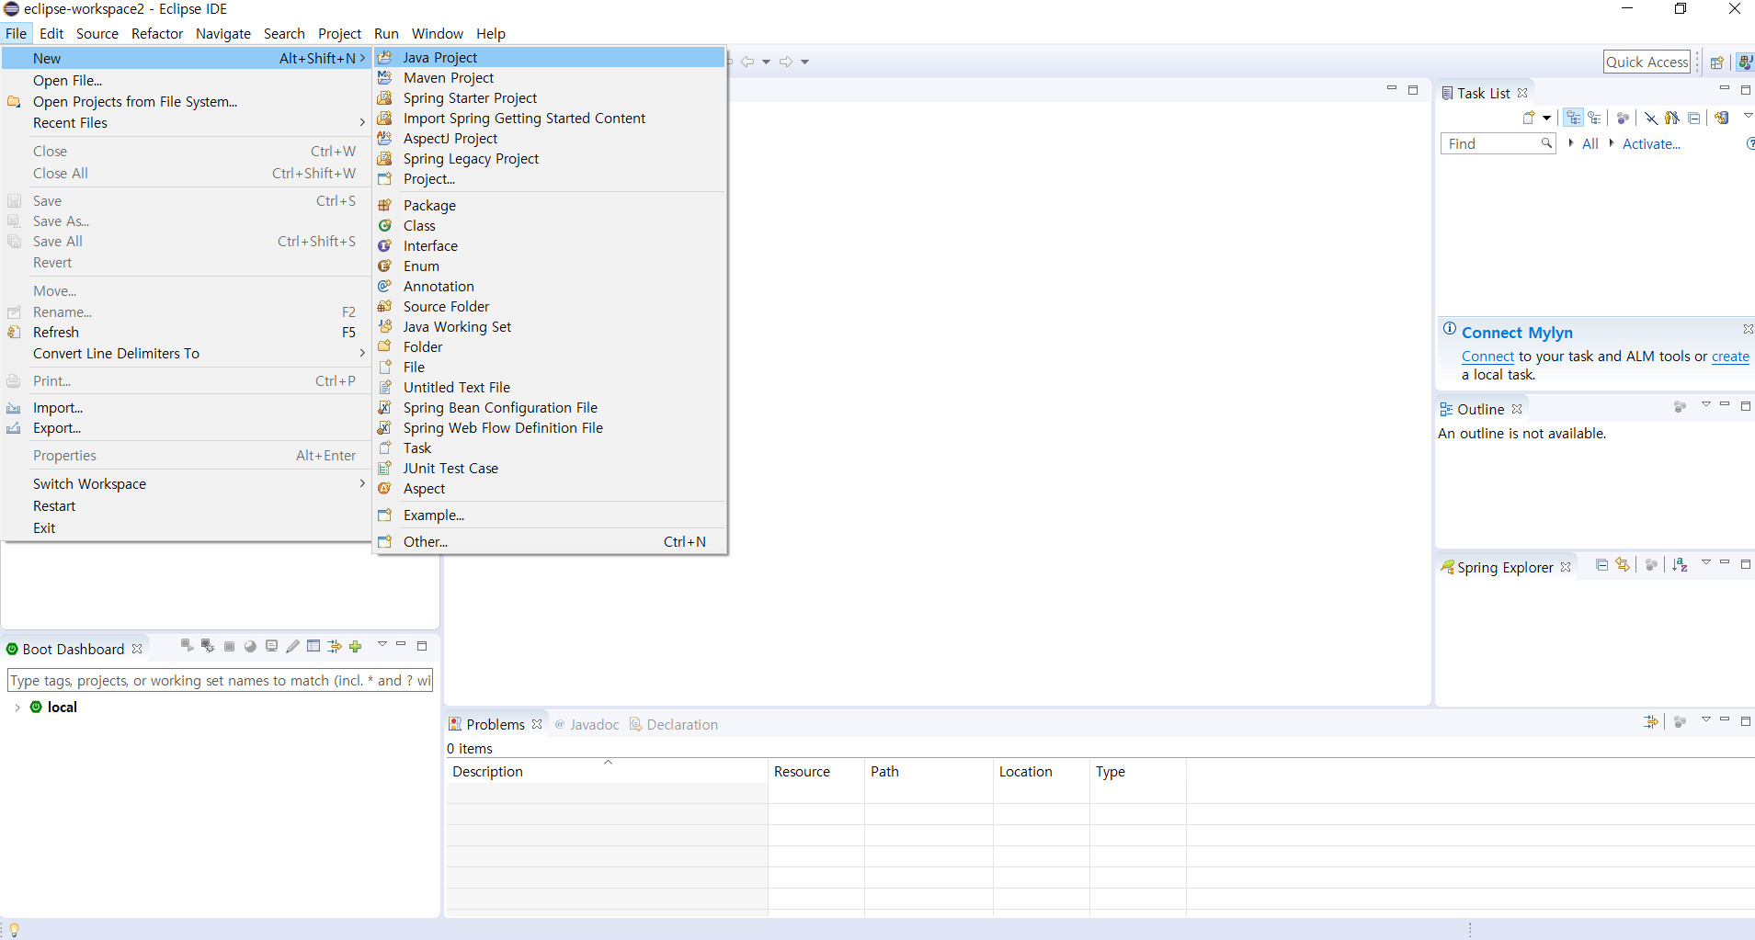Click the Connect link in Connect Mylyn

1487,357
